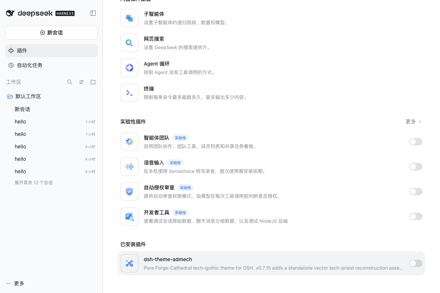Open the 插件 plugins page
Viewport: 440px width, 293px height.
tap(51, 51)
